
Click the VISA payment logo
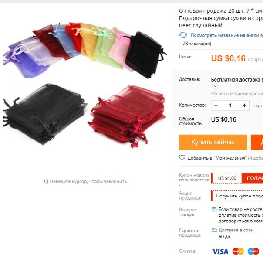click(220, 252)
